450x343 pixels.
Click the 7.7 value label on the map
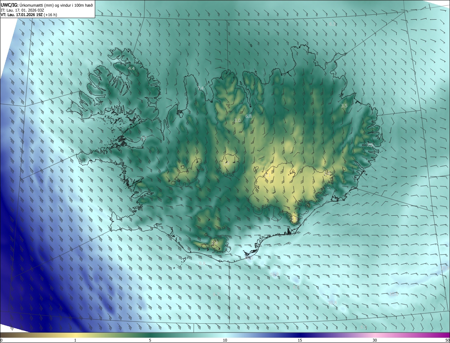coord(143,139)
